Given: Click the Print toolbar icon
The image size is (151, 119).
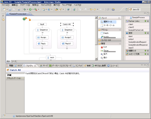Looking at the screenshot, I should click(x=14, y=9).
